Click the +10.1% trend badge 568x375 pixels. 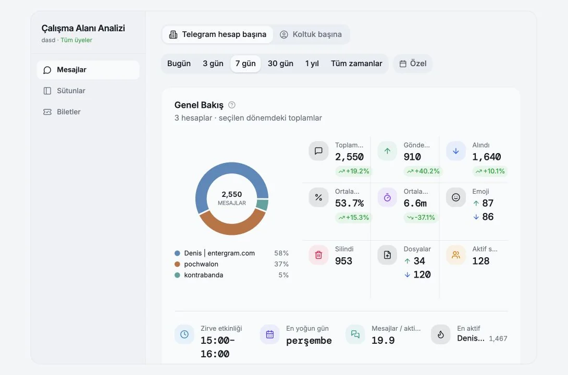(x=490, y=171)
